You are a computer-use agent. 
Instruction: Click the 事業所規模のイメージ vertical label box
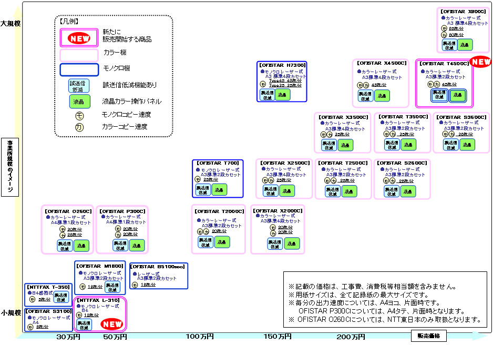pyautogui.click(x=10, y=167)
